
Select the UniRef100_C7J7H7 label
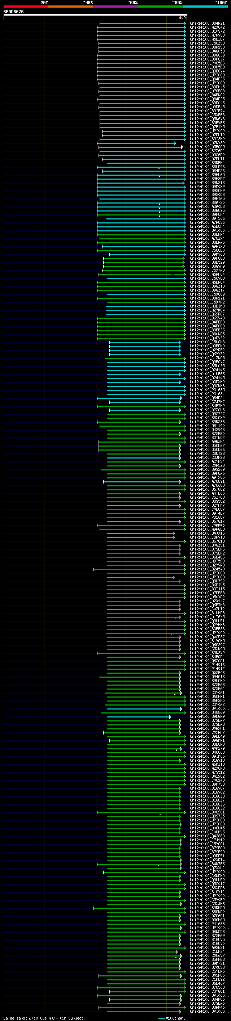pos(207,402)
